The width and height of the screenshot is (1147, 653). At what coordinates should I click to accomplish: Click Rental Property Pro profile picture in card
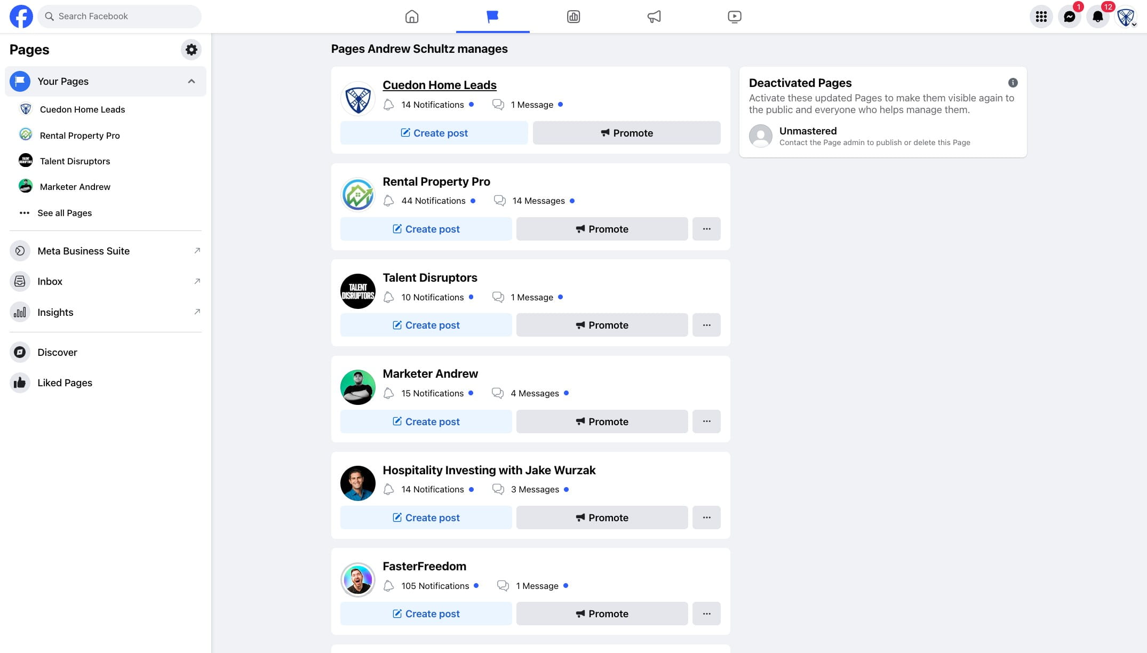[358, 195]
